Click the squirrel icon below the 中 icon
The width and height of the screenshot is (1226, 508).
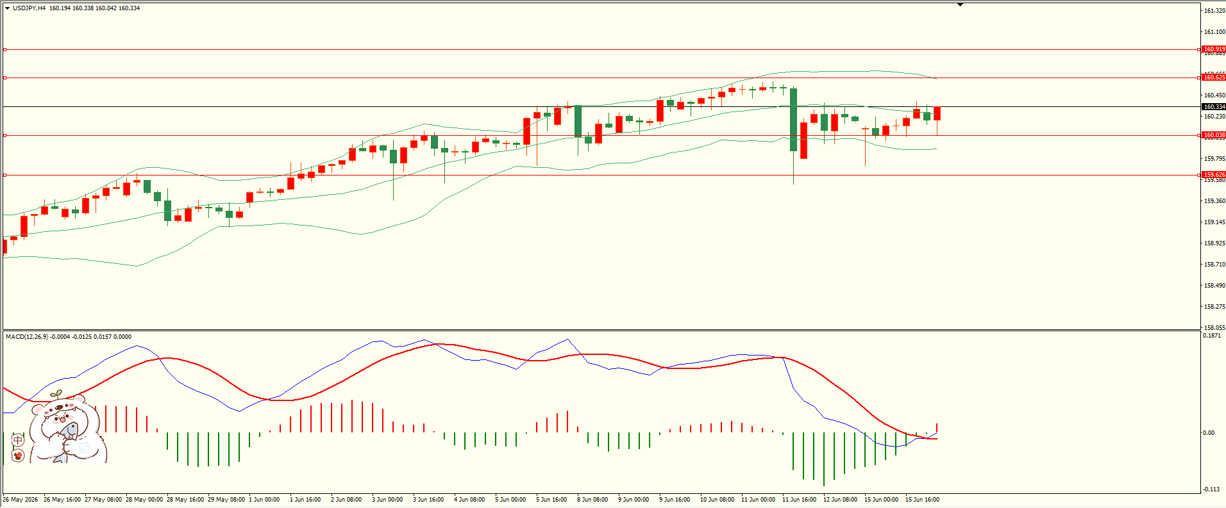tap(18, 455)
